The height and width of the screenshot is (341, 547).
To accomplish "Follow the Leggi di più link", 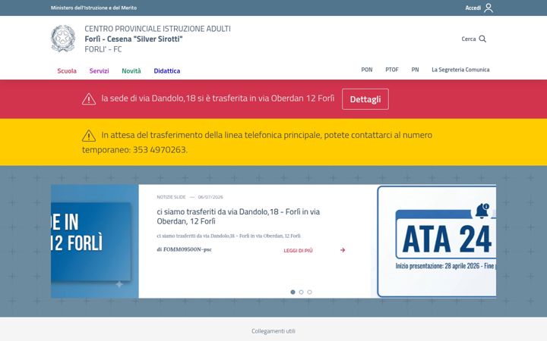I will (x=298, y=251).
